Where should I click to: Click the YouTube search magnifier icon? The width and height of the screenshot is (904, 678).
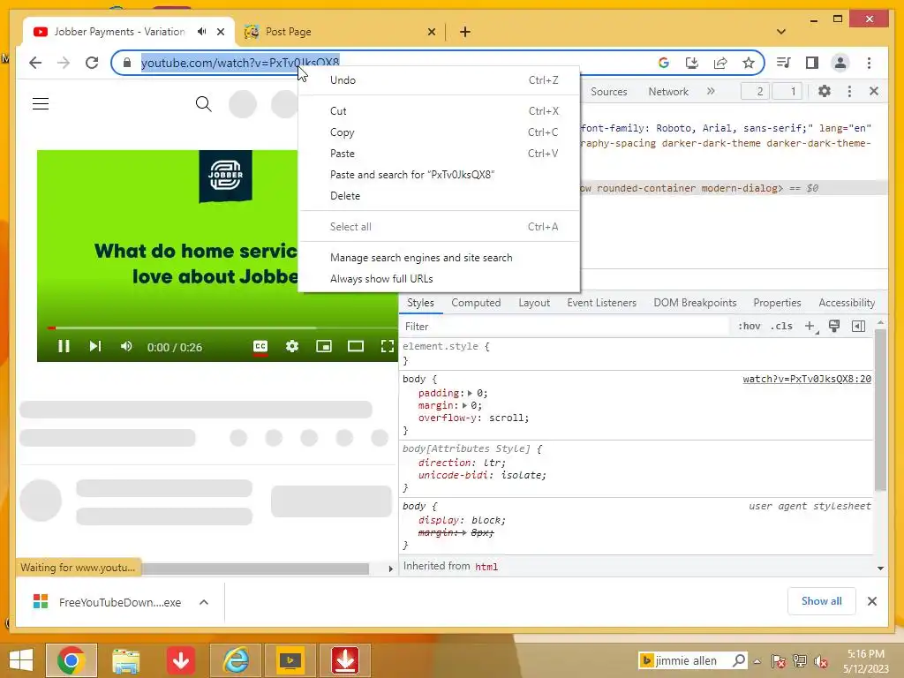204,104
